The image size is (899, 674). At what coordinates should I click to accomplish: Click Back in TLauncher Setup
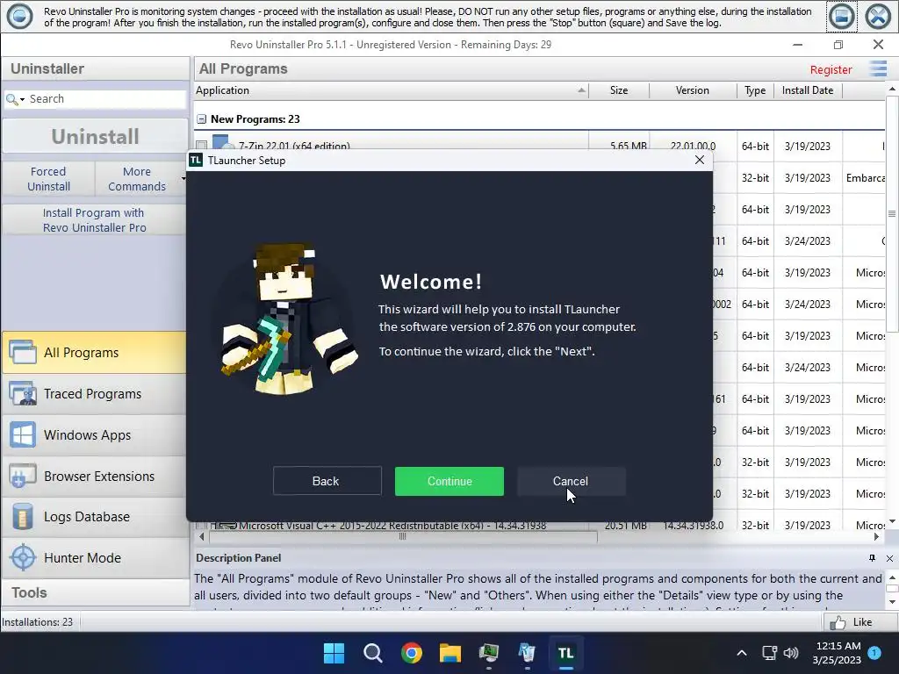[x=327, y=482]
